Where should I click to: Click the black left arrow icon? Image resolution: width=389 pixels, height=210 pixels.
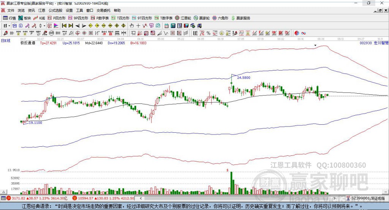[x=77, y=26]
